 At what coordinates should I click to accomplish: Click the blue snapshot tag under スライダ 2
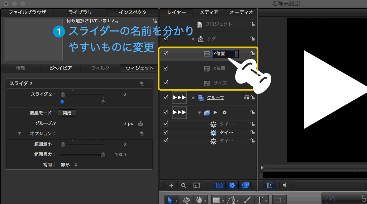click(x=62, y=102)
